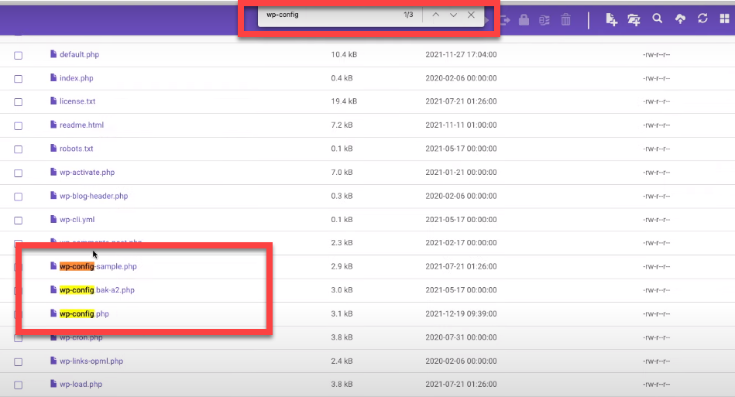
Task: Open the robots.txt file name
Action: (x=77, y=149)
